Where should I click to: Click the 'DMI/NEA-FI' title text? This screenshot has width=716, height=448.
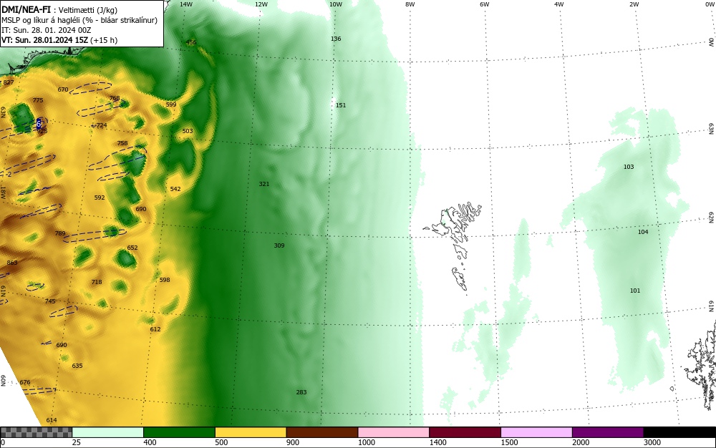tap(26, 10)
